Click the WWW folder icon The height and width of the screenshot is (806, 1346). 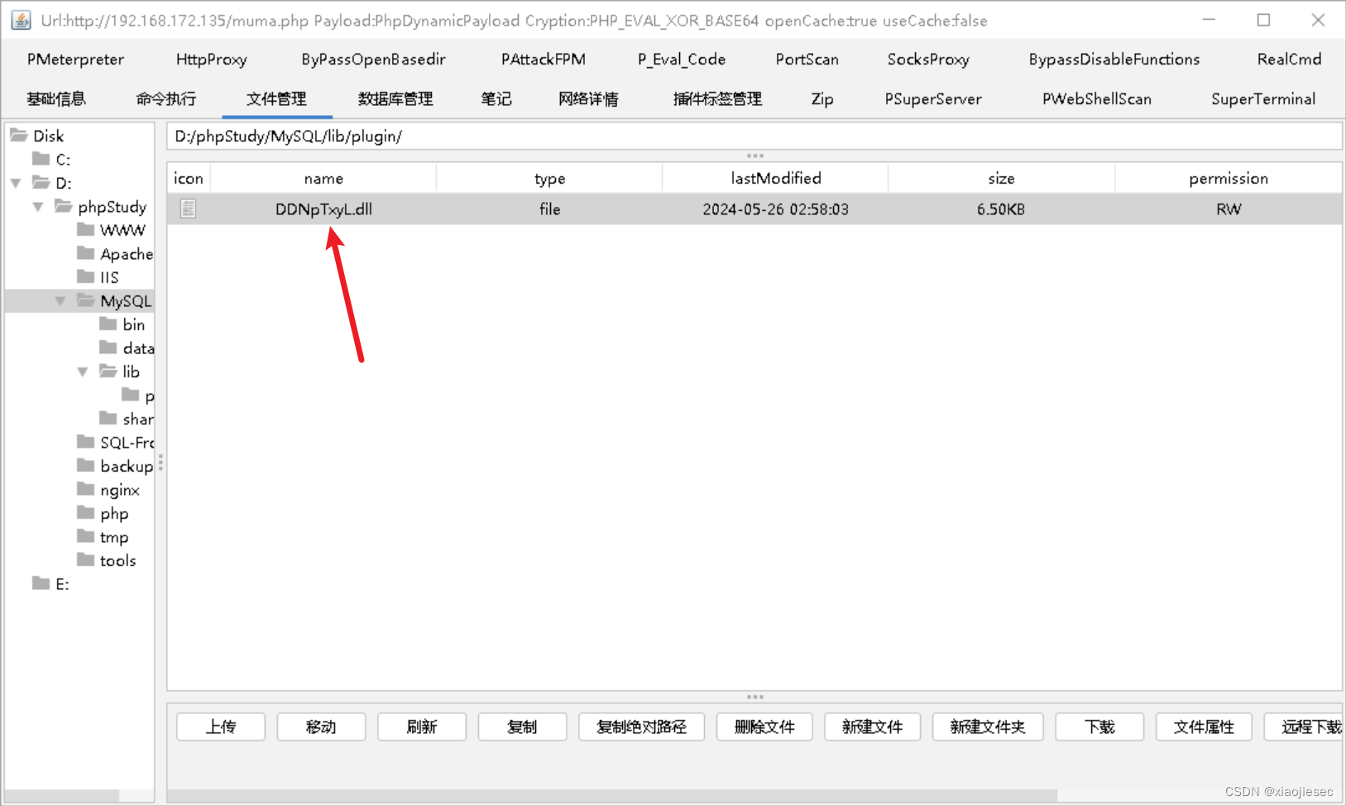pos(86,230)
